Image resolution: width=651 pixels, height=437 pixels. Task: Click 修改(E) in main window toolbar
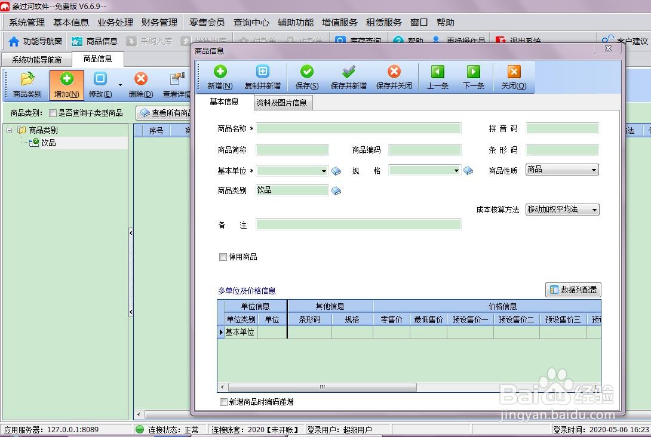click(100, 85)
